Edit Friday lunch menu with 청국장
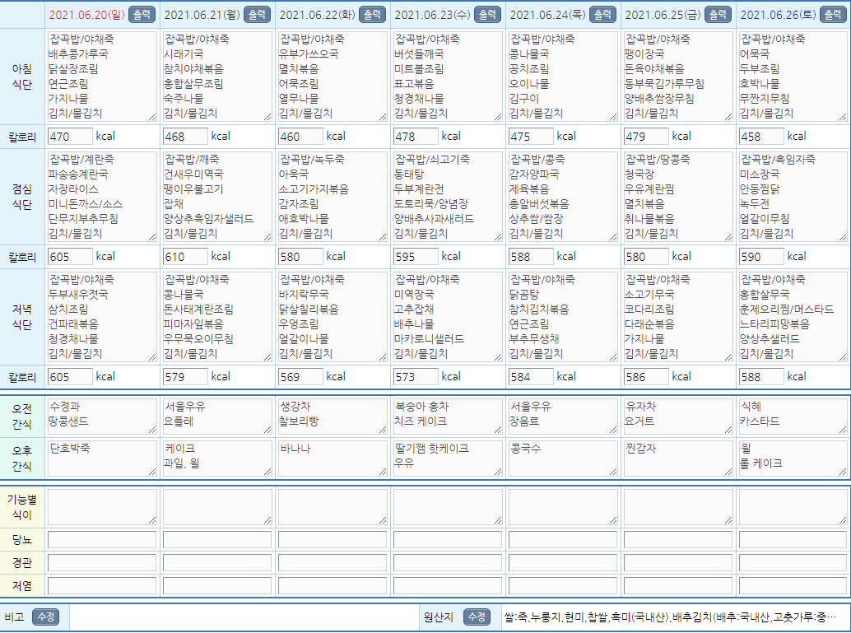Image resolution: width=851 pixels, height=633 pixels. pyautogui.click(x=678, y=197)
